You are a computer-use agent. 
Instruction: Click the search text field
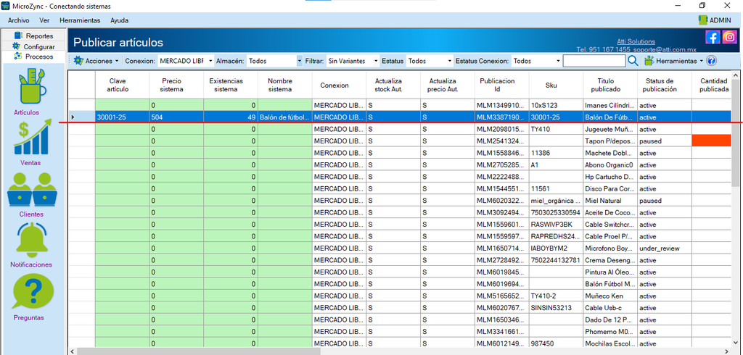coord(594,61)
